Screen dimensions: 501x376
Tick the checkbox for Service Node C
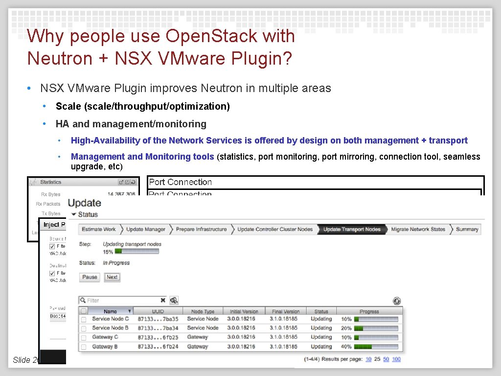point(84,319)
